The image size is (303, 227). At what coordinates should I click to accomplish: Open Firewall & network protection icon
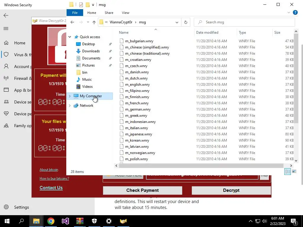(6, 78)
